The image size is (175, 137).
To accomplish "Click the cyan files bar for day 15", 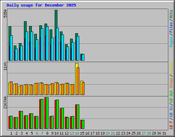I will (x=83, y=57).
